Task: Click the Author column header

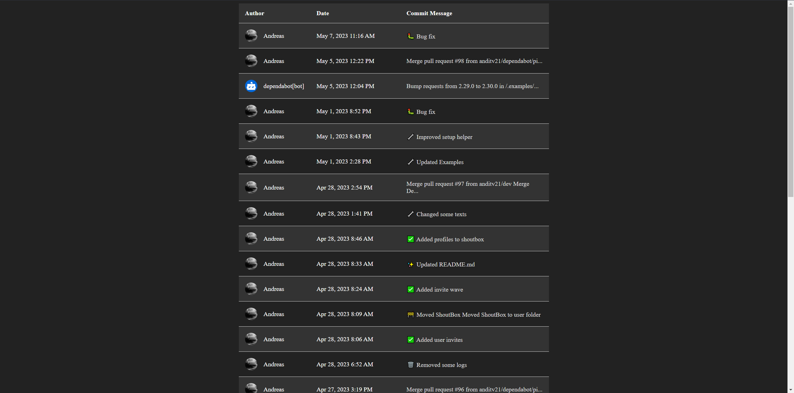Action: point(254,13)
